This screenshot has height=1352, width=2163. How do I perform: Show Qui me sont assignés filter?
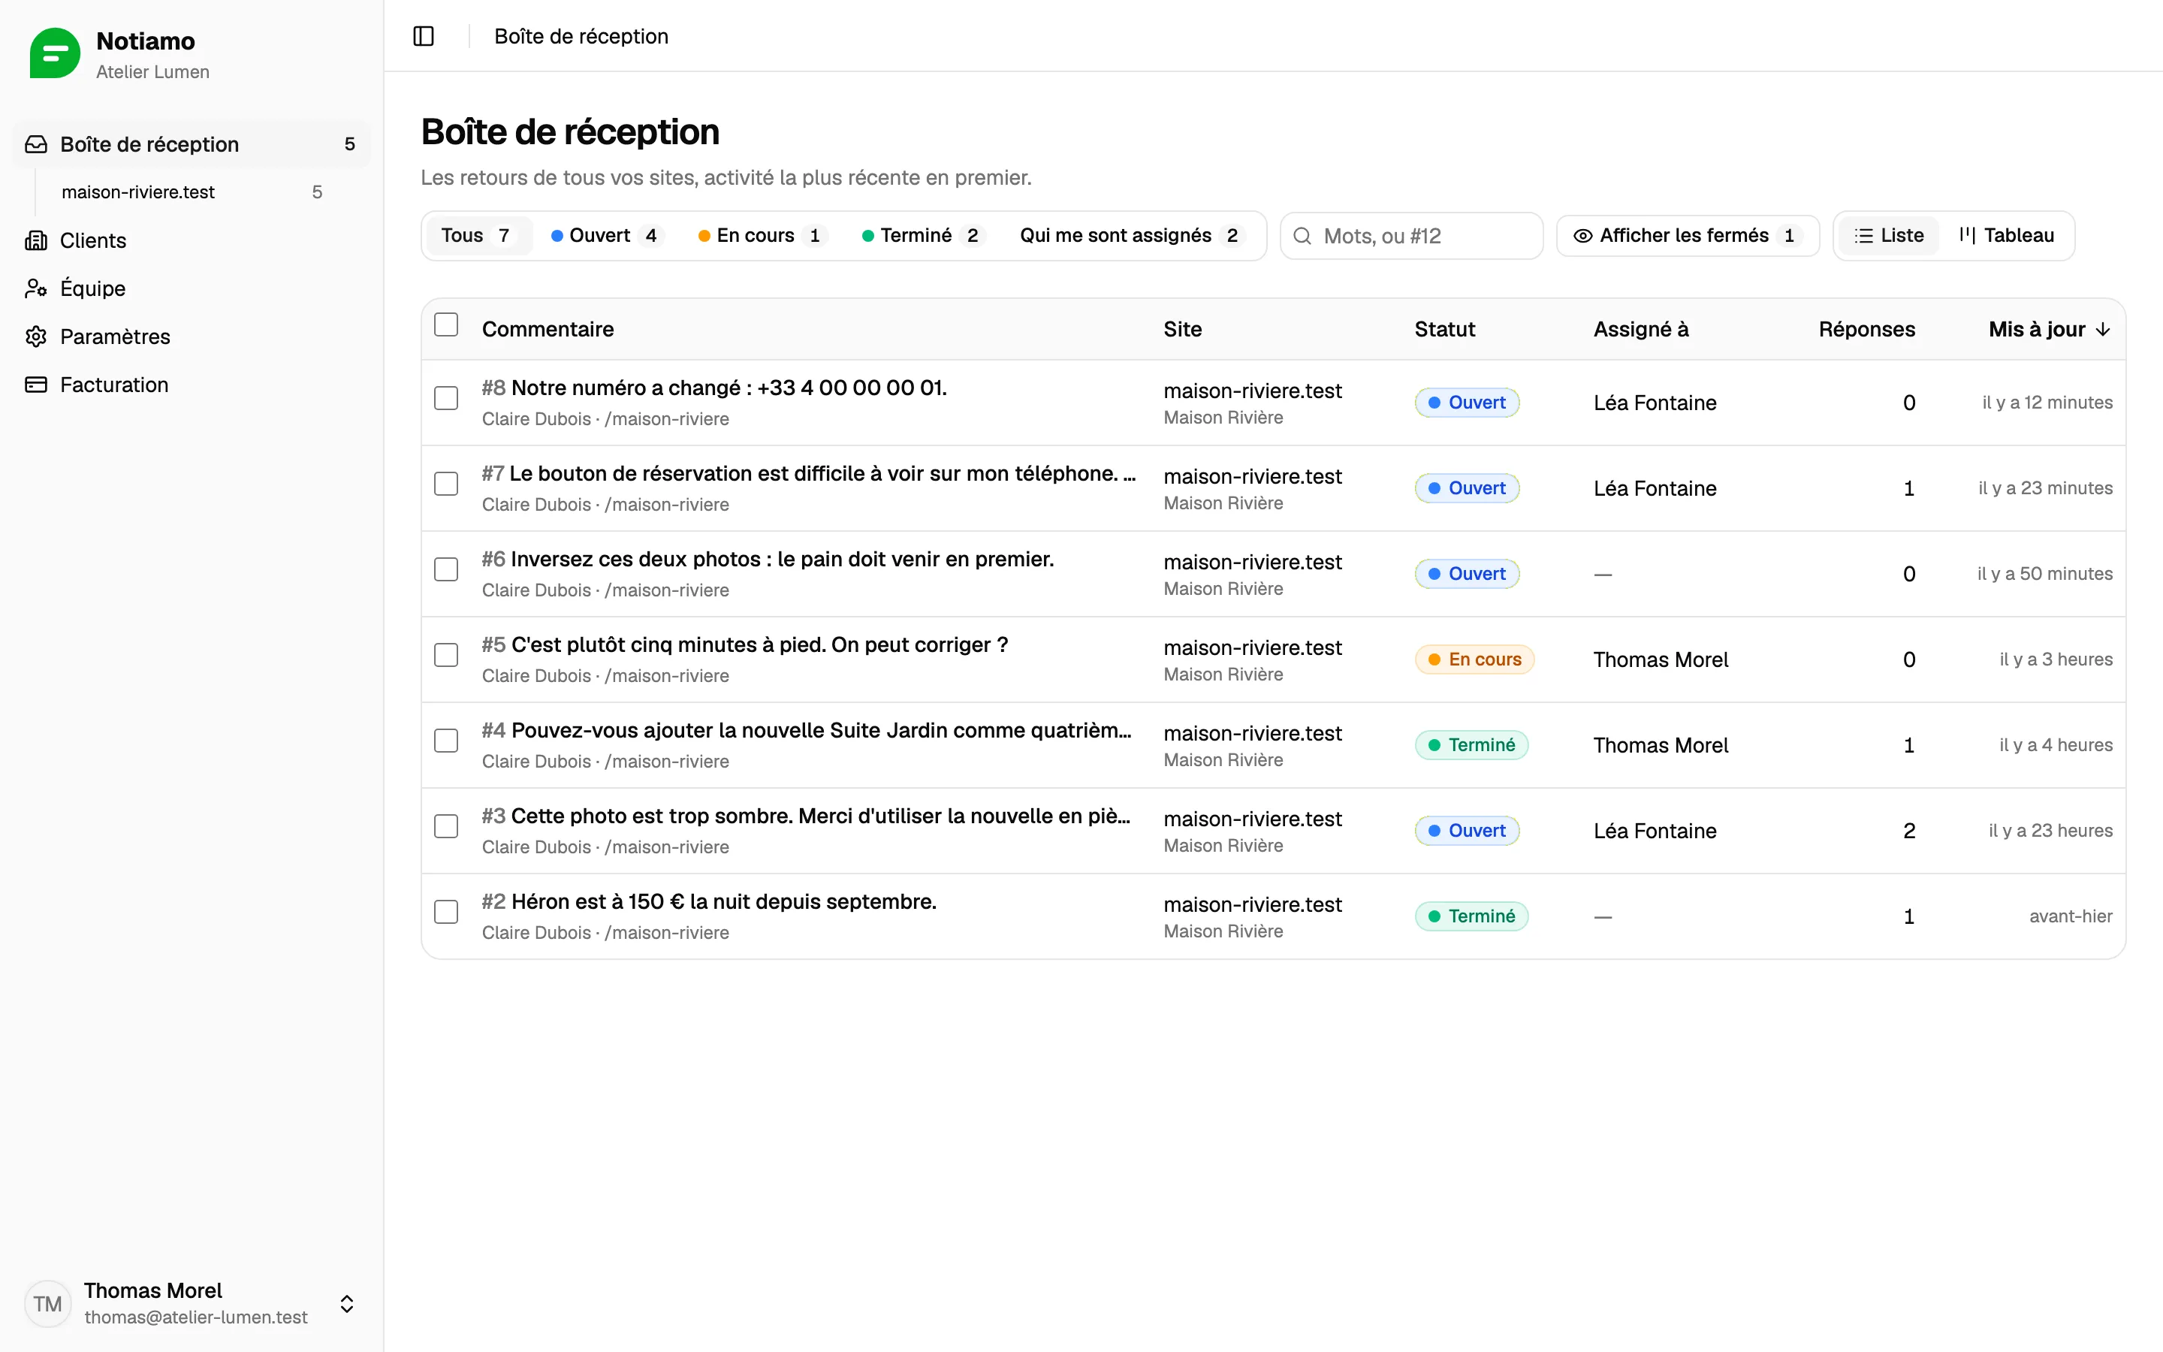[x=1132, y=236]
